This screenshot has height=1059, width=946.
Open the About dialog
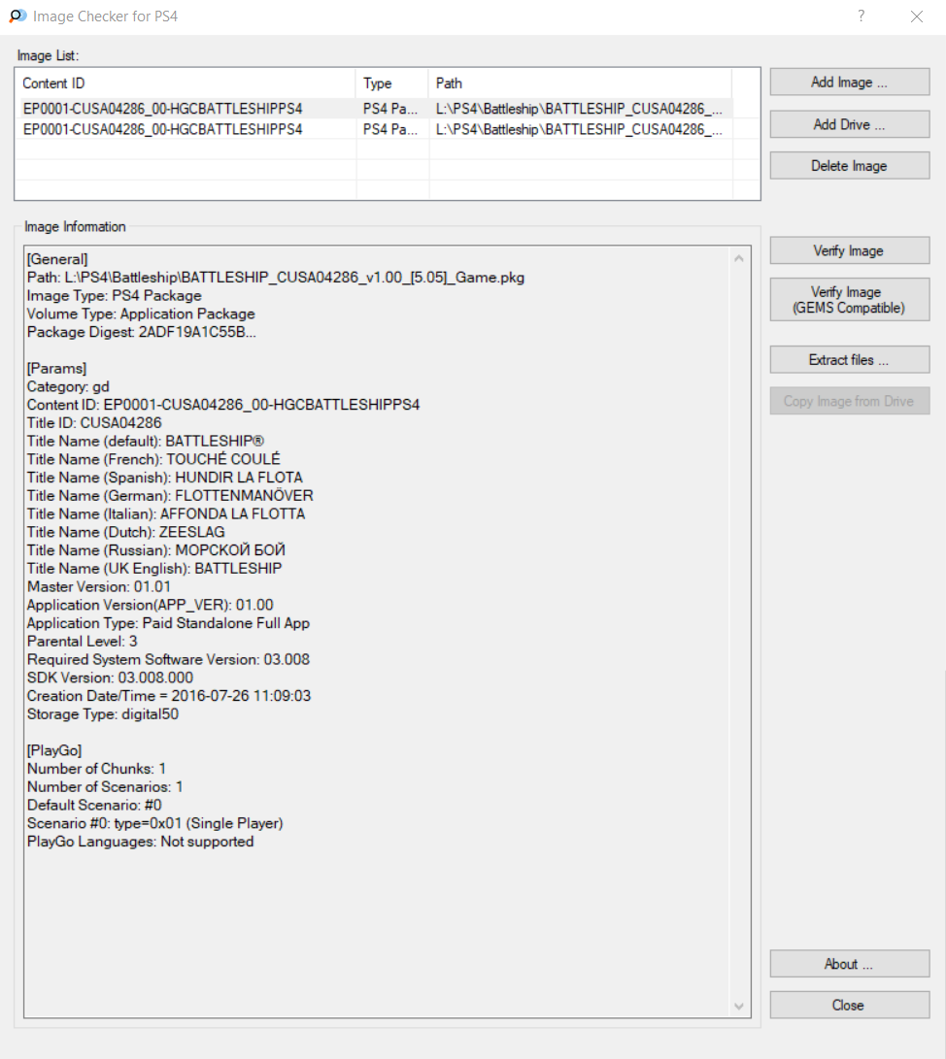[x=850, y=964]
